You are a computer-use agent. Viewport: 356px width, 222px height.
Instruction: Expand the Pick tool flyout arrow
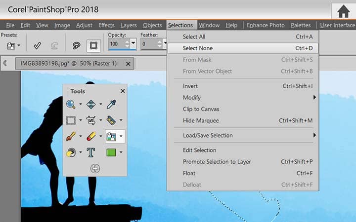100,104
